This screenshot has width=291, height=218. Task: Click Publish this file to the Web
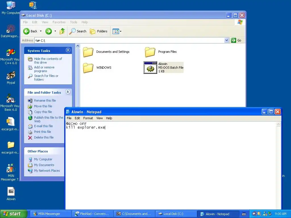click(x=49, y=120)
